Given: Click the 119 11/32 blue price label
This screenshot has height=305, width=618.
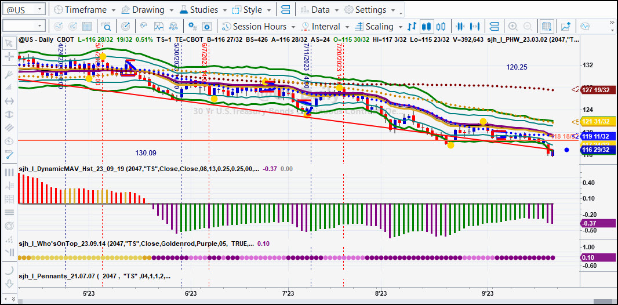Looking at the screenshot, I should click(x=598, y=137).
